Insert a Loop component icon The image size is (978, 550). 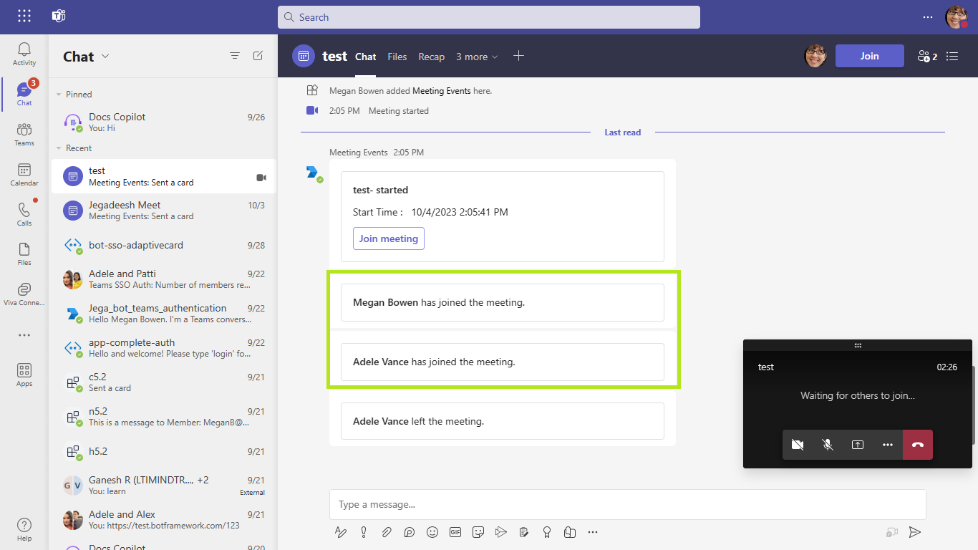click(x=410, y=532)
